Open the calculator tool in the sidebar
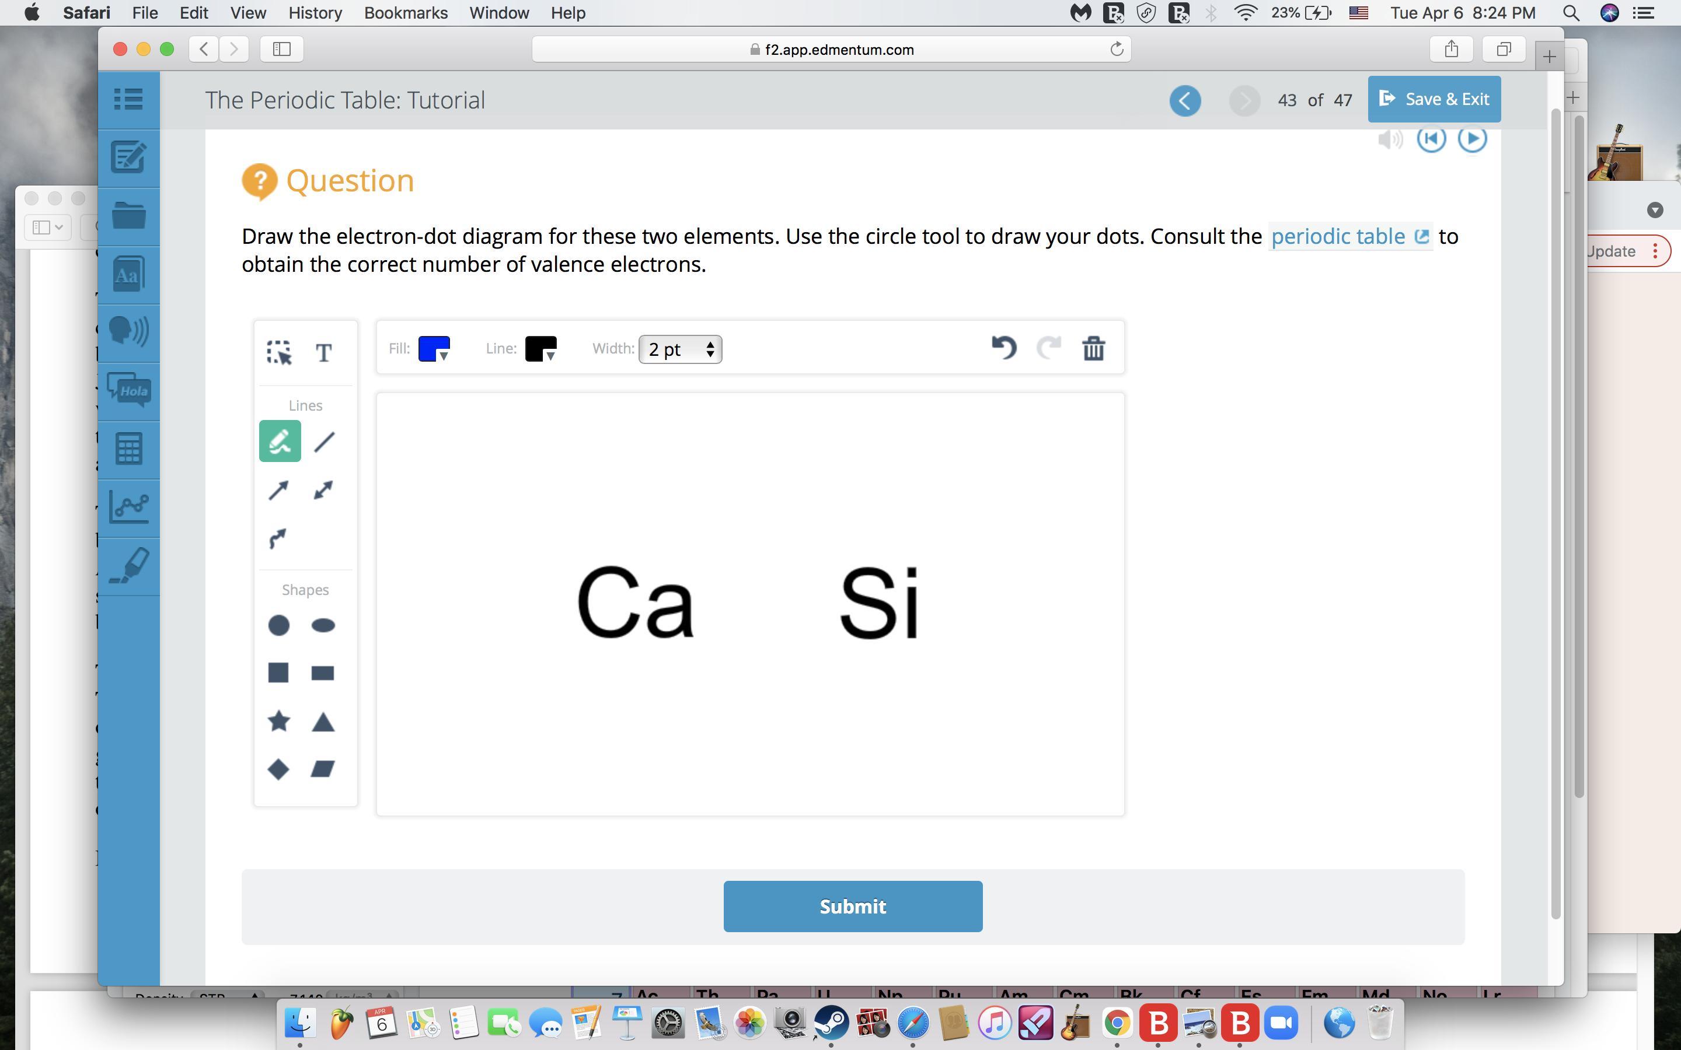The width and height of the screenshot is (1681, 1050). point(129,449)
